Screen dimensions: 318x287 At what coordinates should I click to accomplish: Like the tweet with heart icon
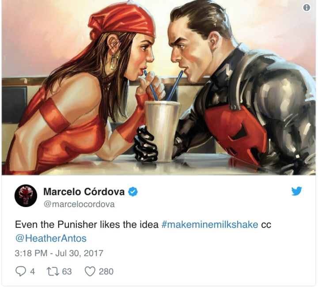click(90, 272)
